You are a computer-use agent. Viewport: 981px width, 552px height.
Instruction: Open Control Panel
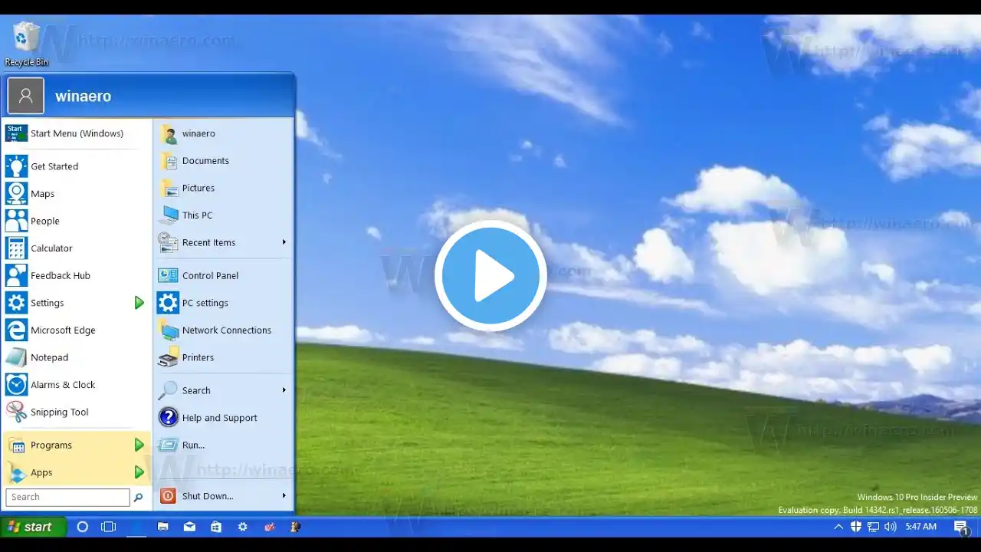[x=224, y=275]
